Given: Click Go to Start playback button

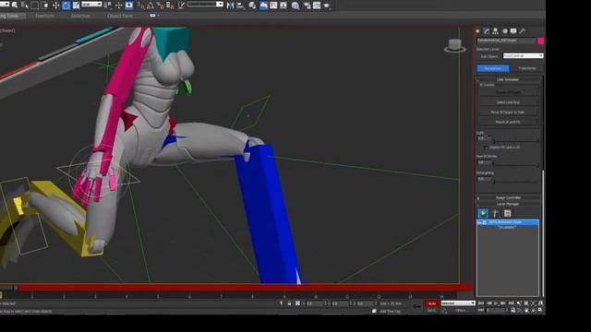Looking at the screenshot, I should pos(481,303).
